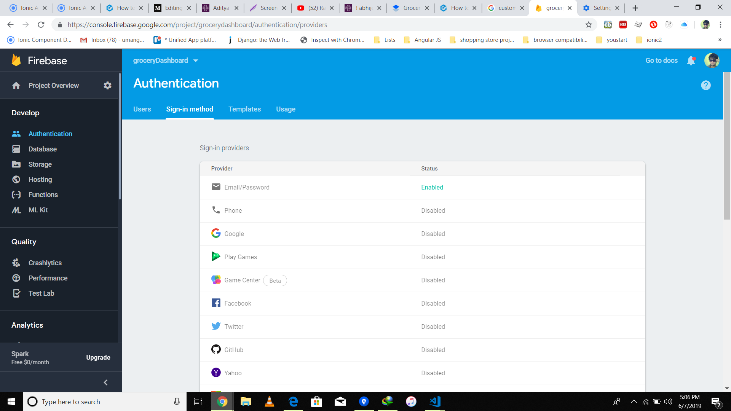Screen dimensions: 731x411
Task: Open the help question mark icon
Action: [705, 85]
